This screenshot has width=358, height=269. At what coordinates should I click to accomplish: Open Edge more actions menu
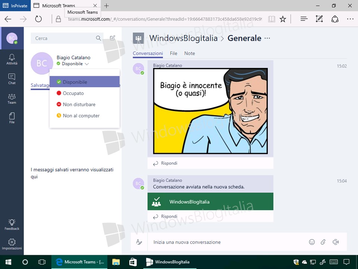[350, 19]
